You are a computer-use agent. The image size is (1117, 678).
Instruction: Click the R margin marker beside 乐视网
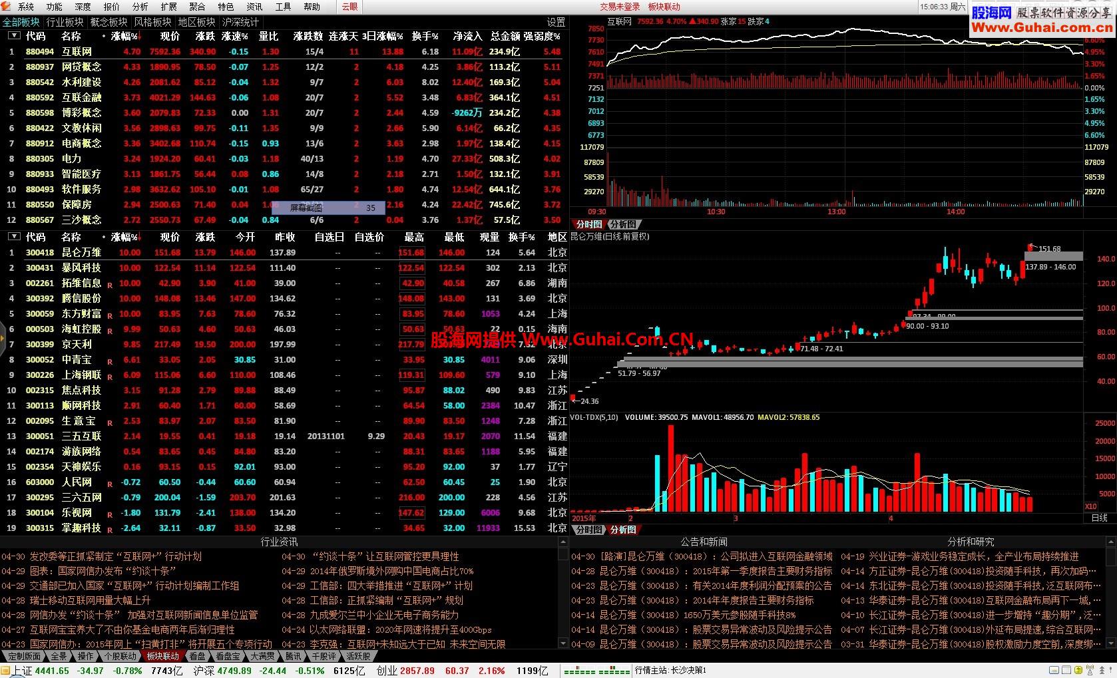tap(110, 515)
